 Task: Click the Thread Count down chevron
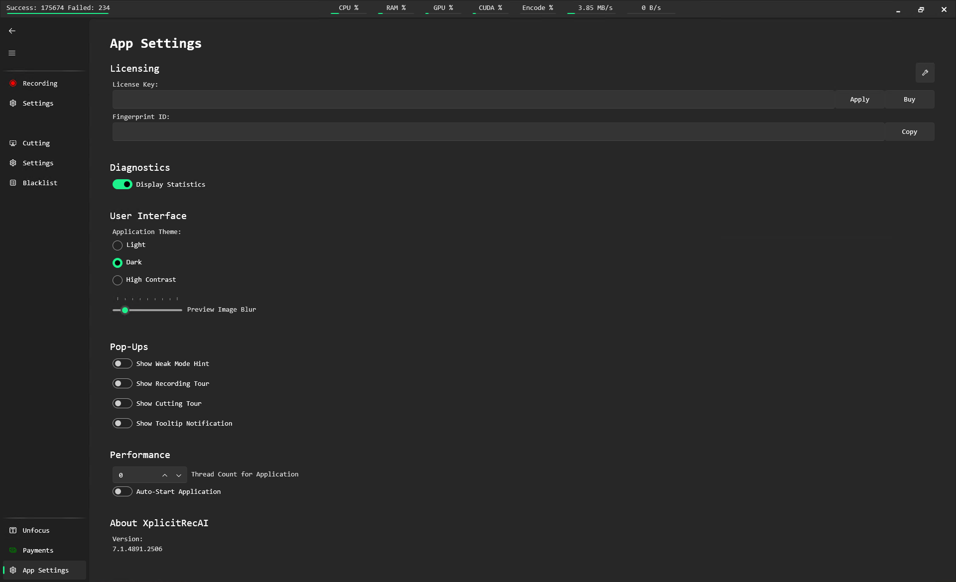click(x=179, y=475)
